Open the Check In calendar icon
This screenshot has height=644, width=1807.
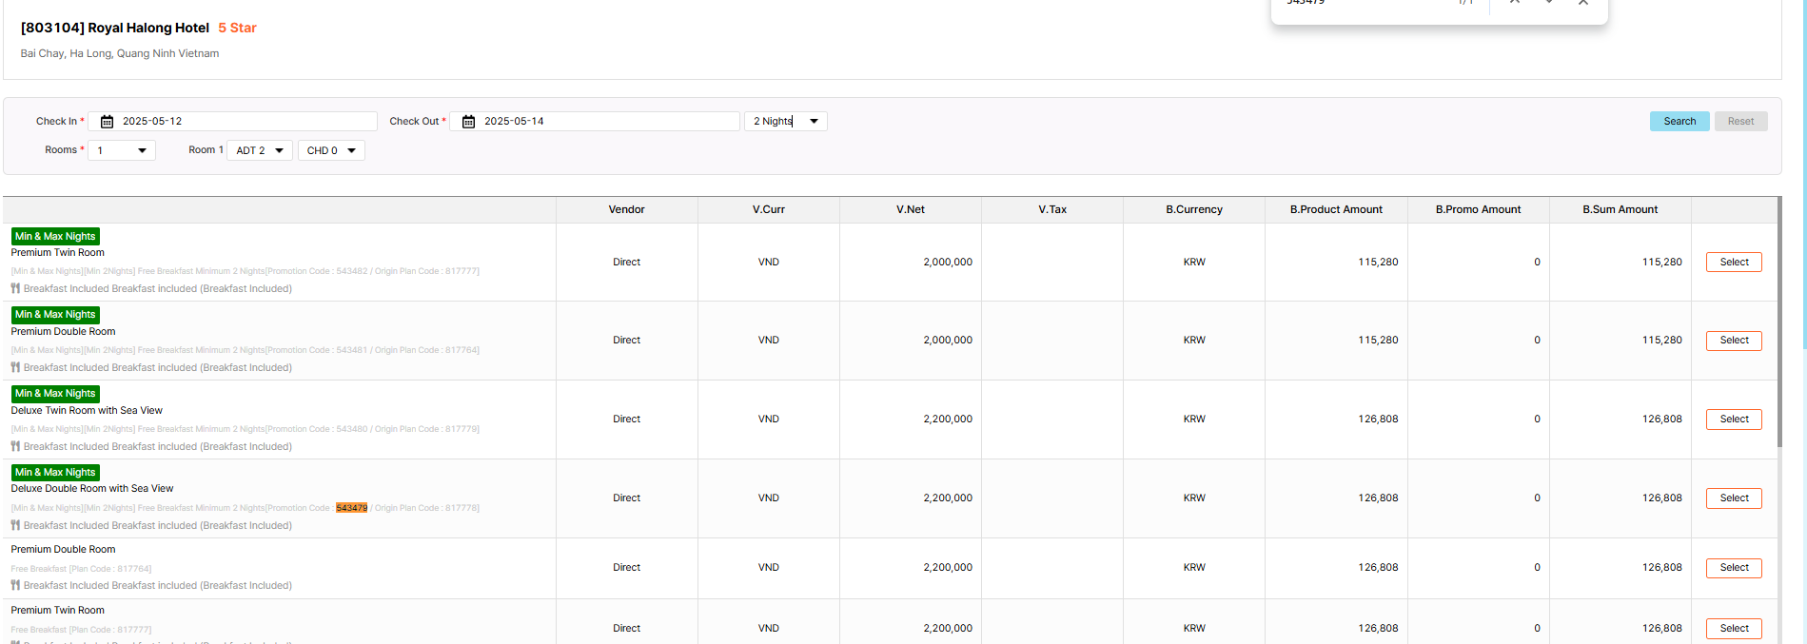pos(107,122)
